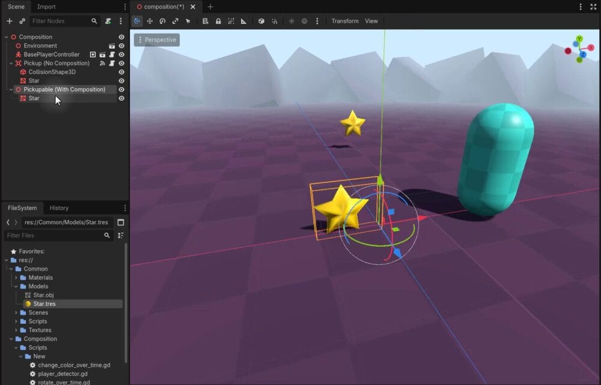Click the highlighted first transform tool icon
Image resolution: width=601 pixels, height=385 pixels.
point(137,21)
